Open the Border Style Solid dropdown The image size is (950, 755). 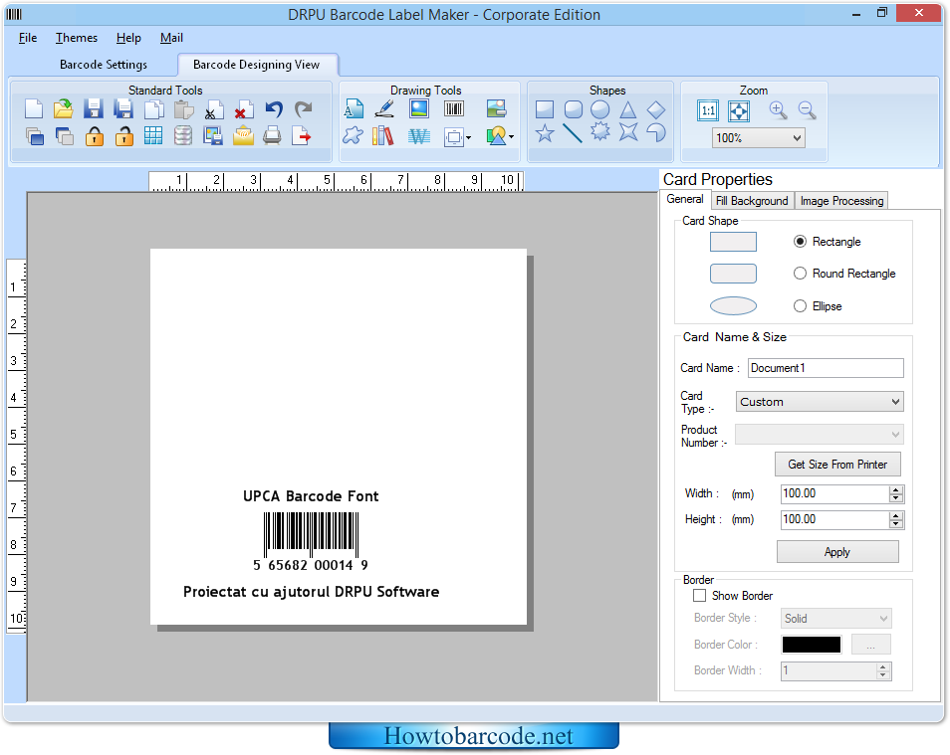point(836,619)
